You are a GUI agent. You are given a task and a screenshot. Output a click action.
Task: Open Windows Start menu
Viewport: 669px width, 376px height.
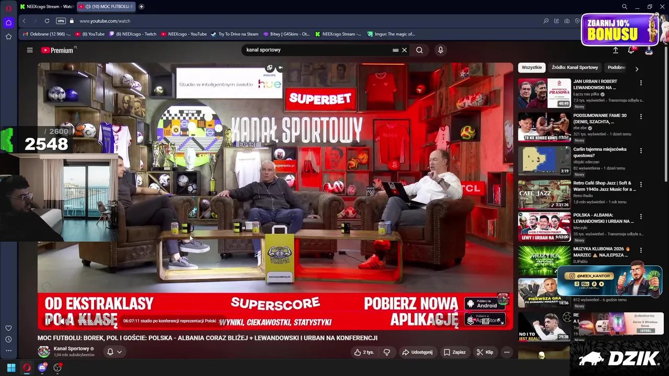[11, 368]
